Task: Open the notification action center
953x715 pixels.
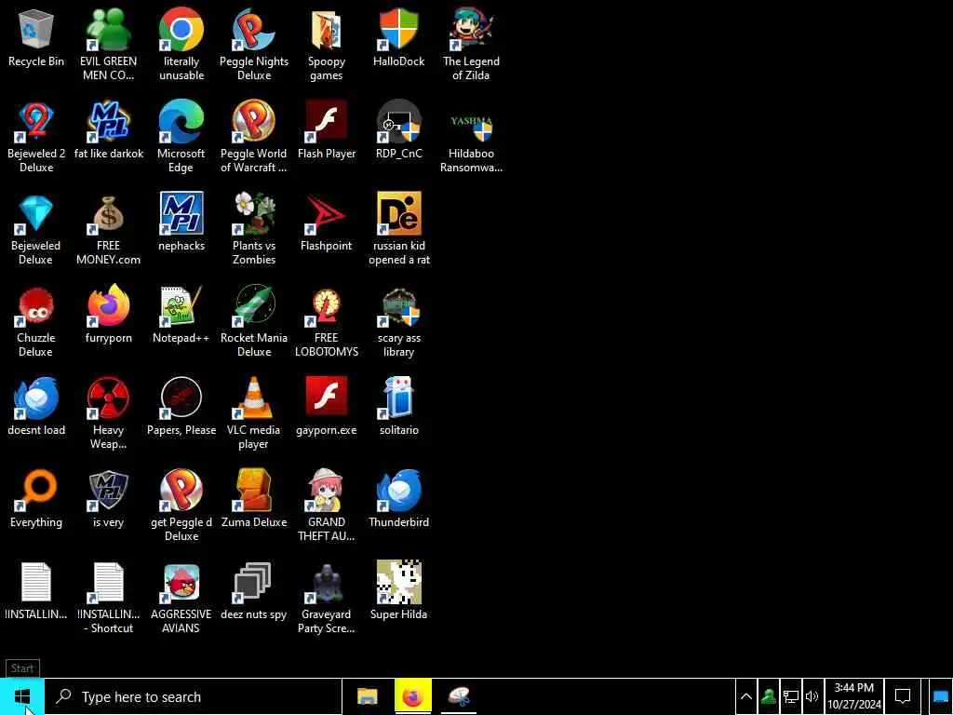Action: pyautogui.click(x=903, y=696)
